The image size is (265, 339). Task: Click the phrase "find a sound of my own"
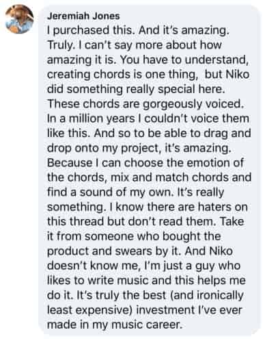109,192
